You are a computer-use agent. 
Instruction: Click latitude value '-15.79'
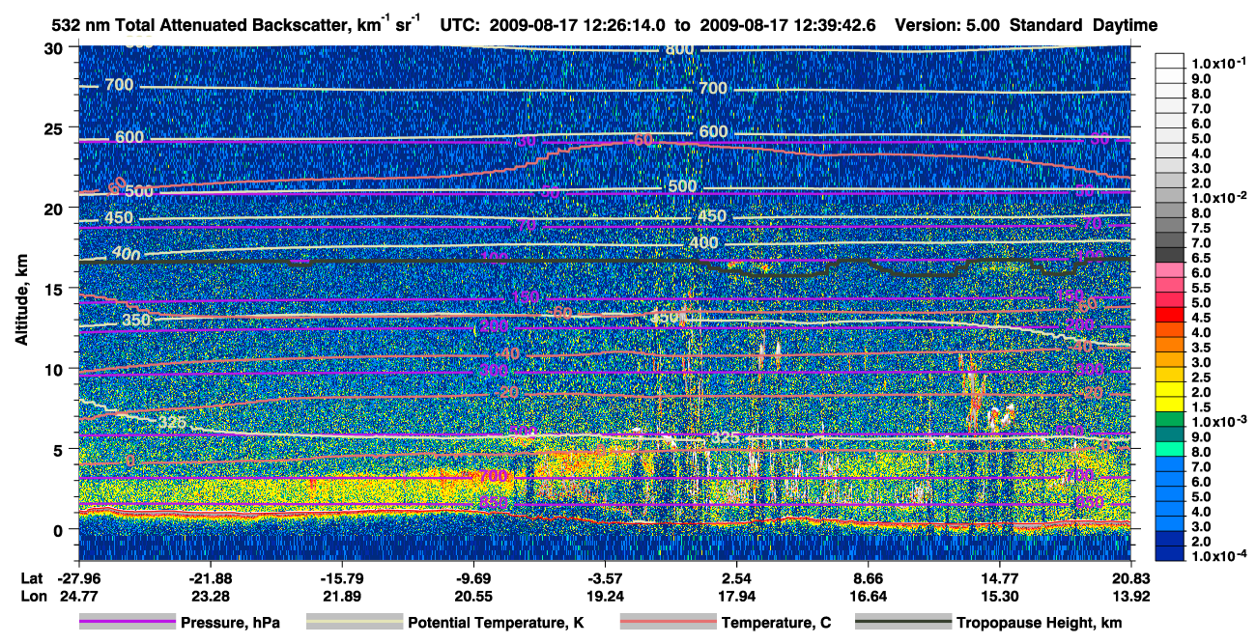(x=341, y=578)
